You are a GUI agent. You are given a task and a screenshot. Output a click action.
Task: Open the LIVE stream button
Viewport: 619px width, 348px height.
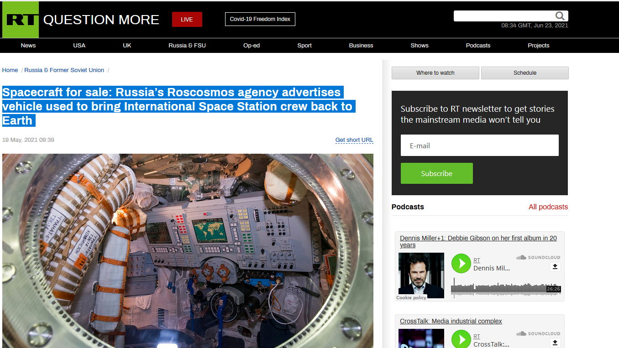click(x=187, y=20)
